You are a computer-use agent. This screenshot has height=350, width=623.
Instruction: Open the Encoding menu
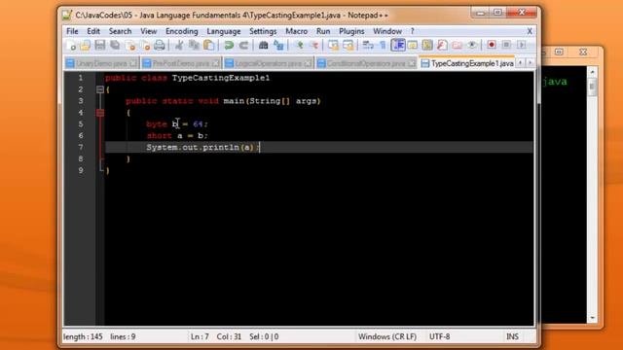click(182, 31)
